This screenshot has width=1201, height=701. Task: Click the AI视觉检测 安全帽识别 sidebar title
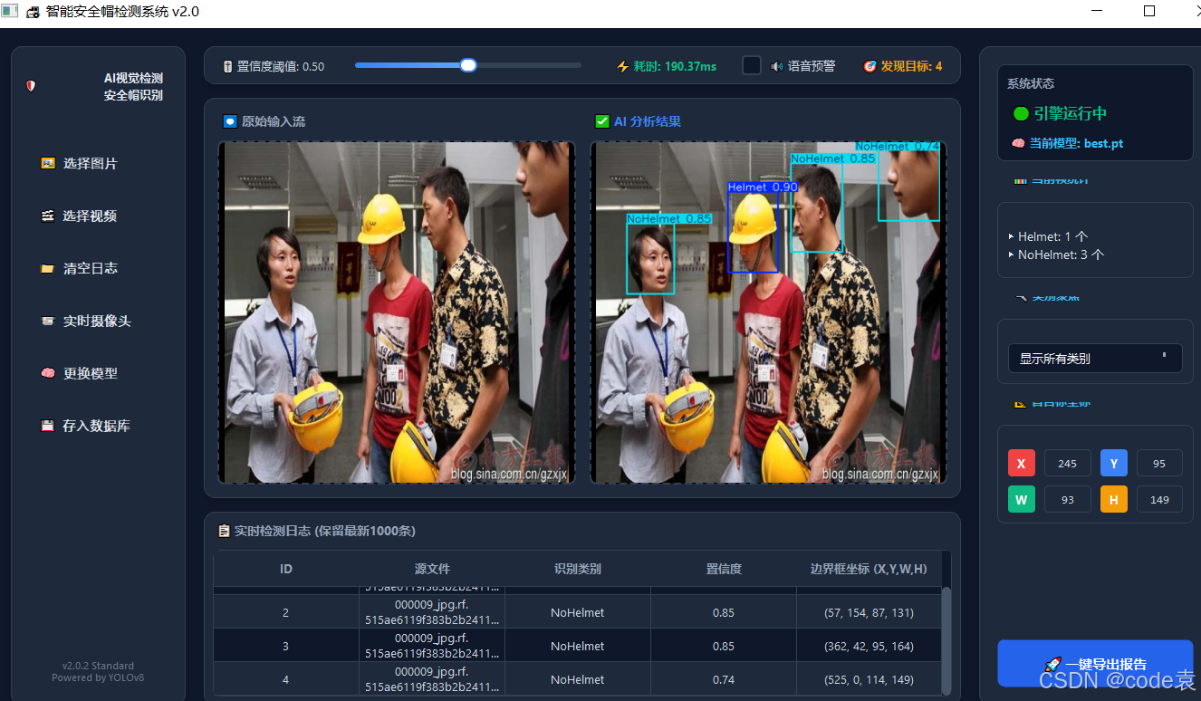click(133, 87)
